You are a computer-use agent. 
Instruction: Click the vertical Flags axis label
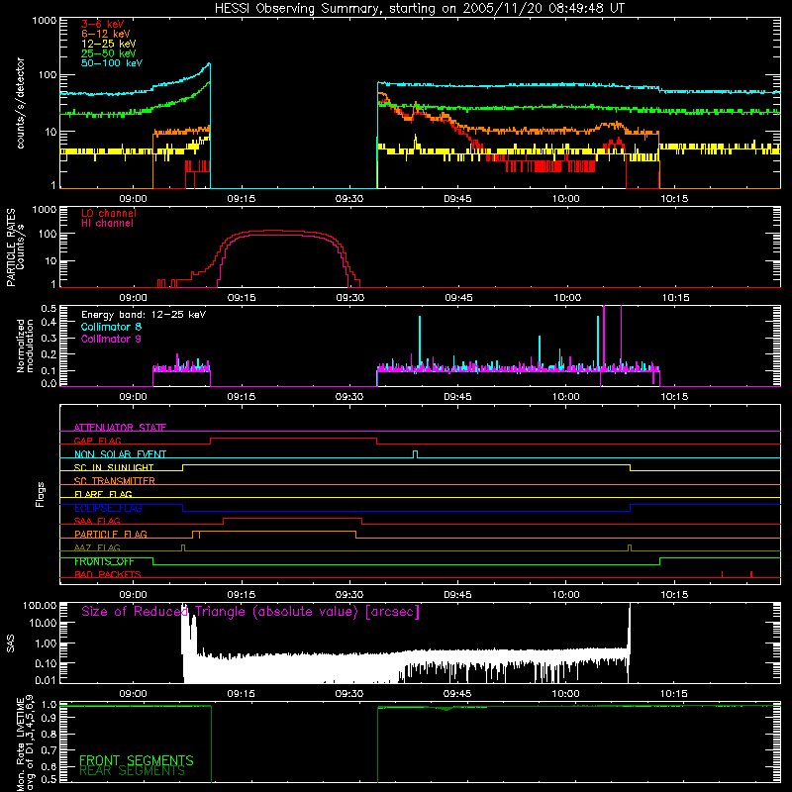[41, 494]
